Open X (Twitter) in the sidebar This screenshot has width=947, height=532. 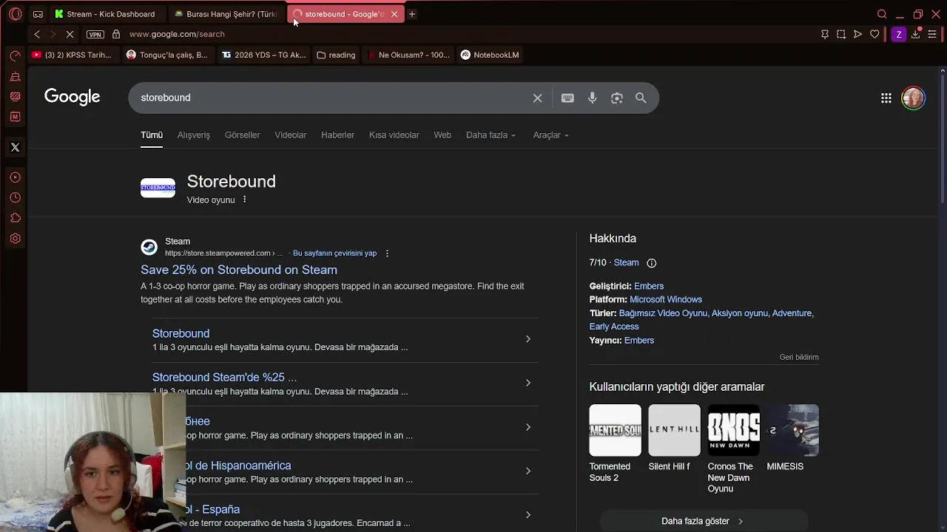point(15,147)
